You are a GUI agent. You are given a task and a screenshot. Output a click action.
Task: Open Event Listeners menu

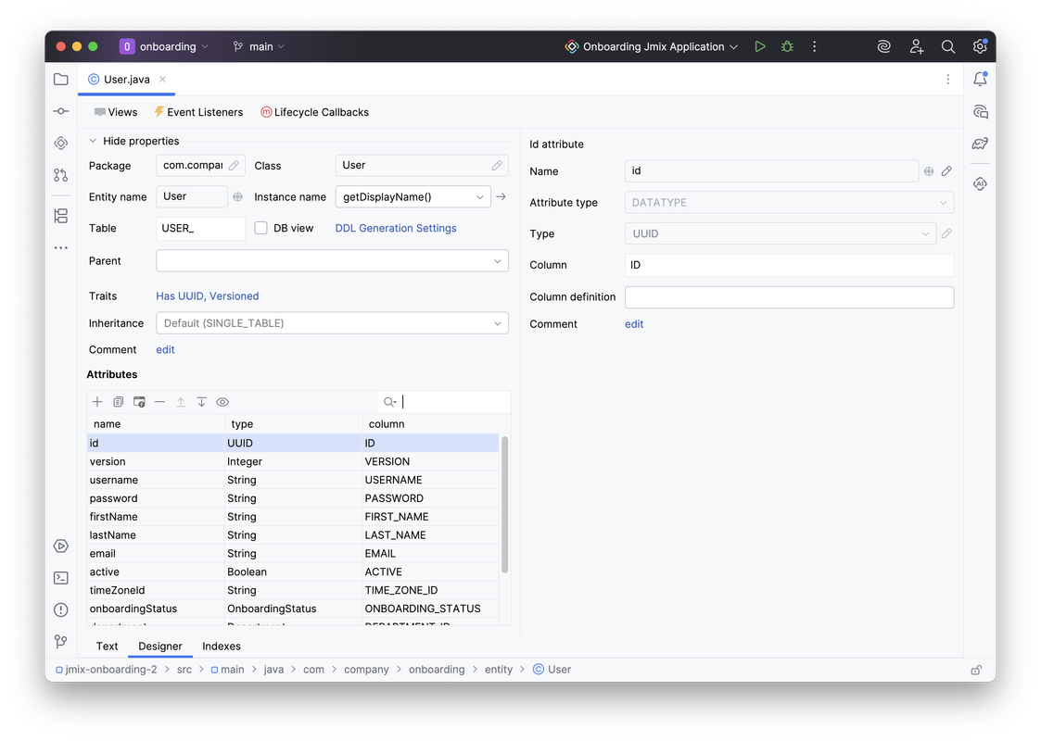point(198,112)
